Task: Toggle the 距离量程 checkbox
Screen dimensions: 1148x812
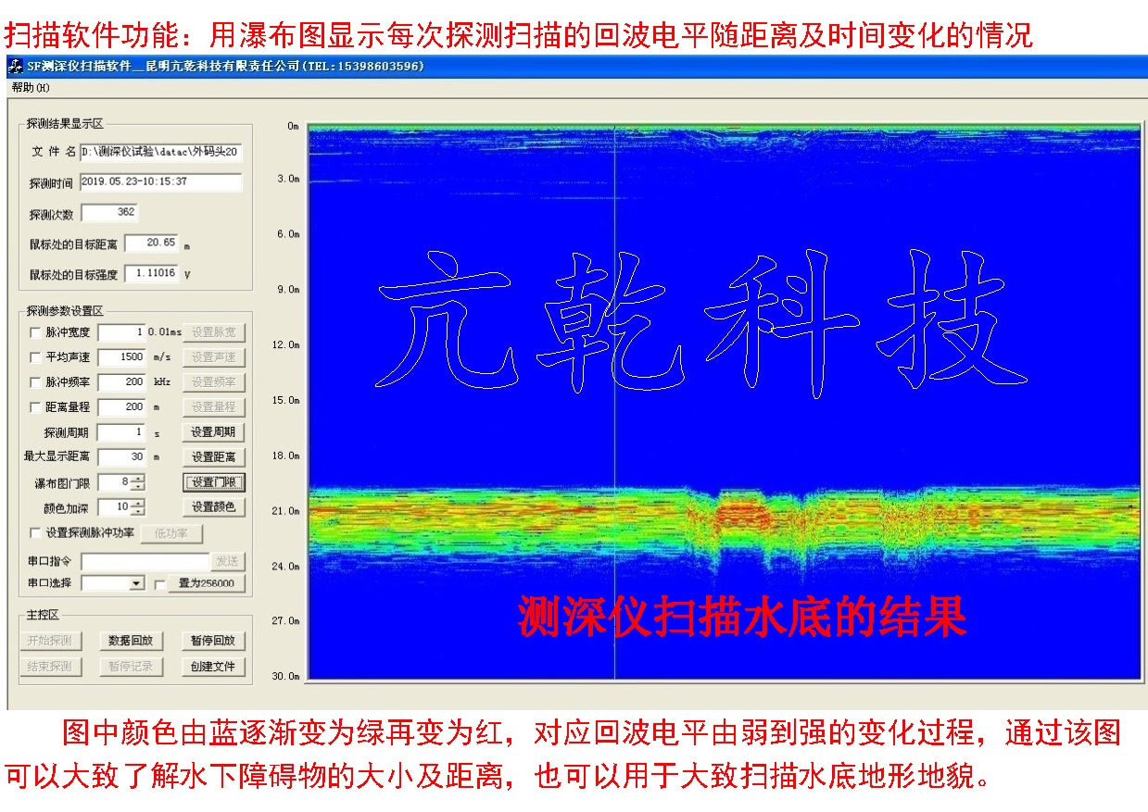Action: click(x=36, y=407)
